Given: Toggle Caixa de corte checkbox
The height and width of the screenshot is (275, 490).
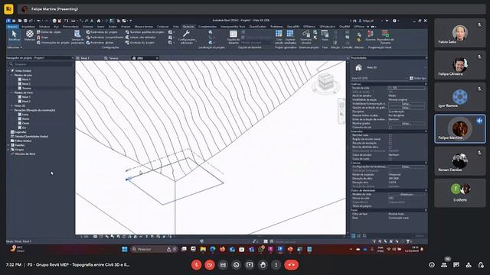Looking at the screenshot, I should tap(390, 159).
